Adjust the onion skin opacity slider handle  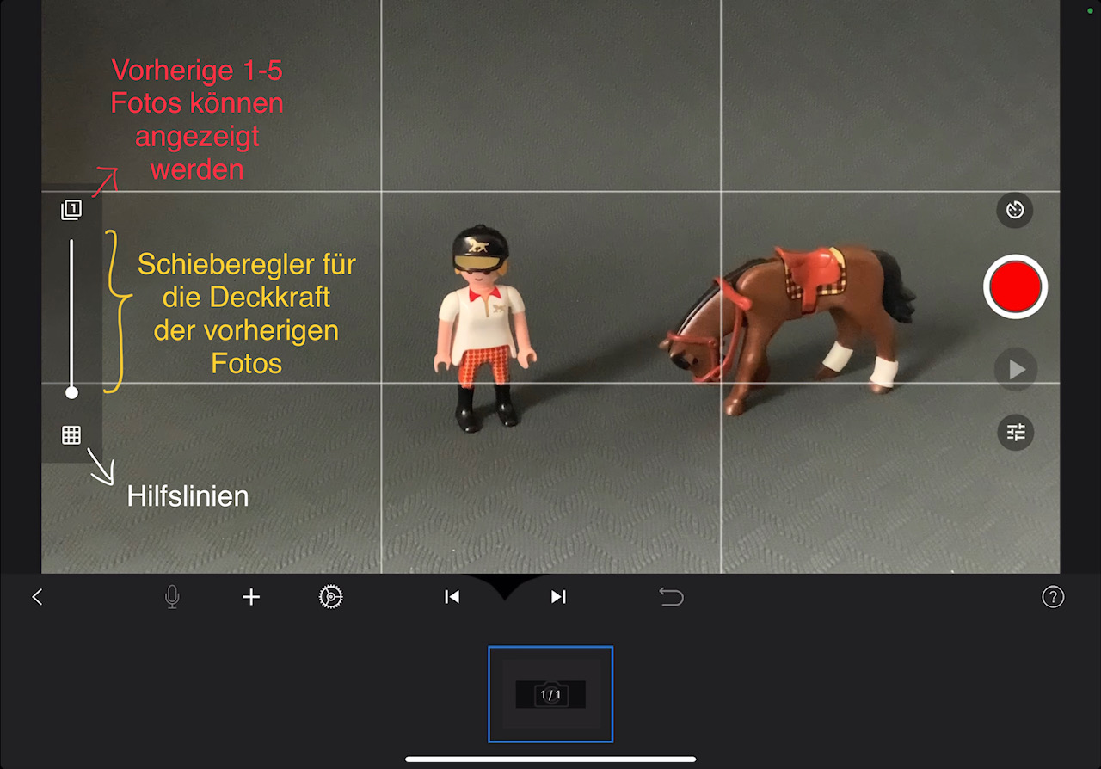[72, 393]
